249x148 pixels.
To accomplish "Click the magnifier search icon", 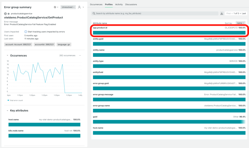I will [94, 14].
